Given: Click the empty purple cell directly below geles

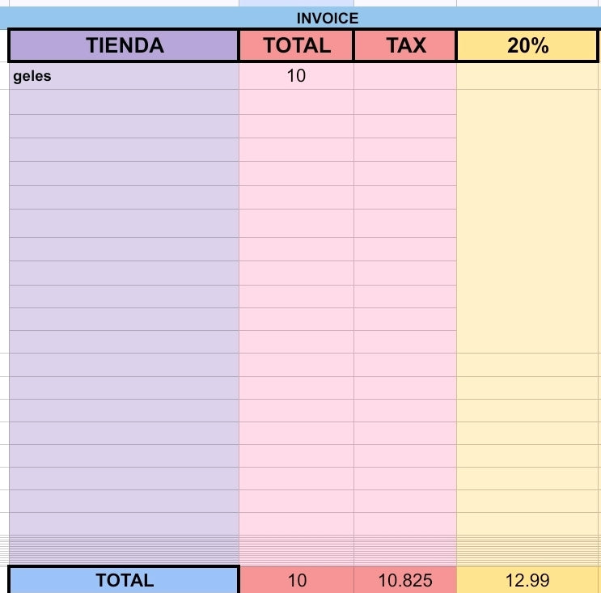Looking at the screenshot, I should tap(124, 102).
